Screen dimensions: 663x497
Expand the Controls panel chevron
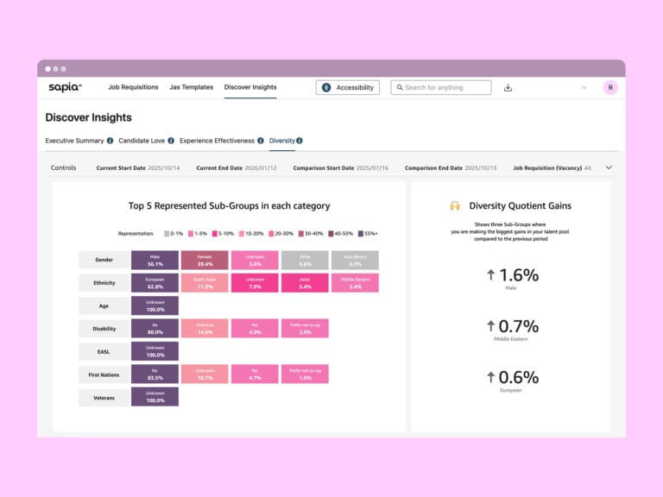[609, 167]
